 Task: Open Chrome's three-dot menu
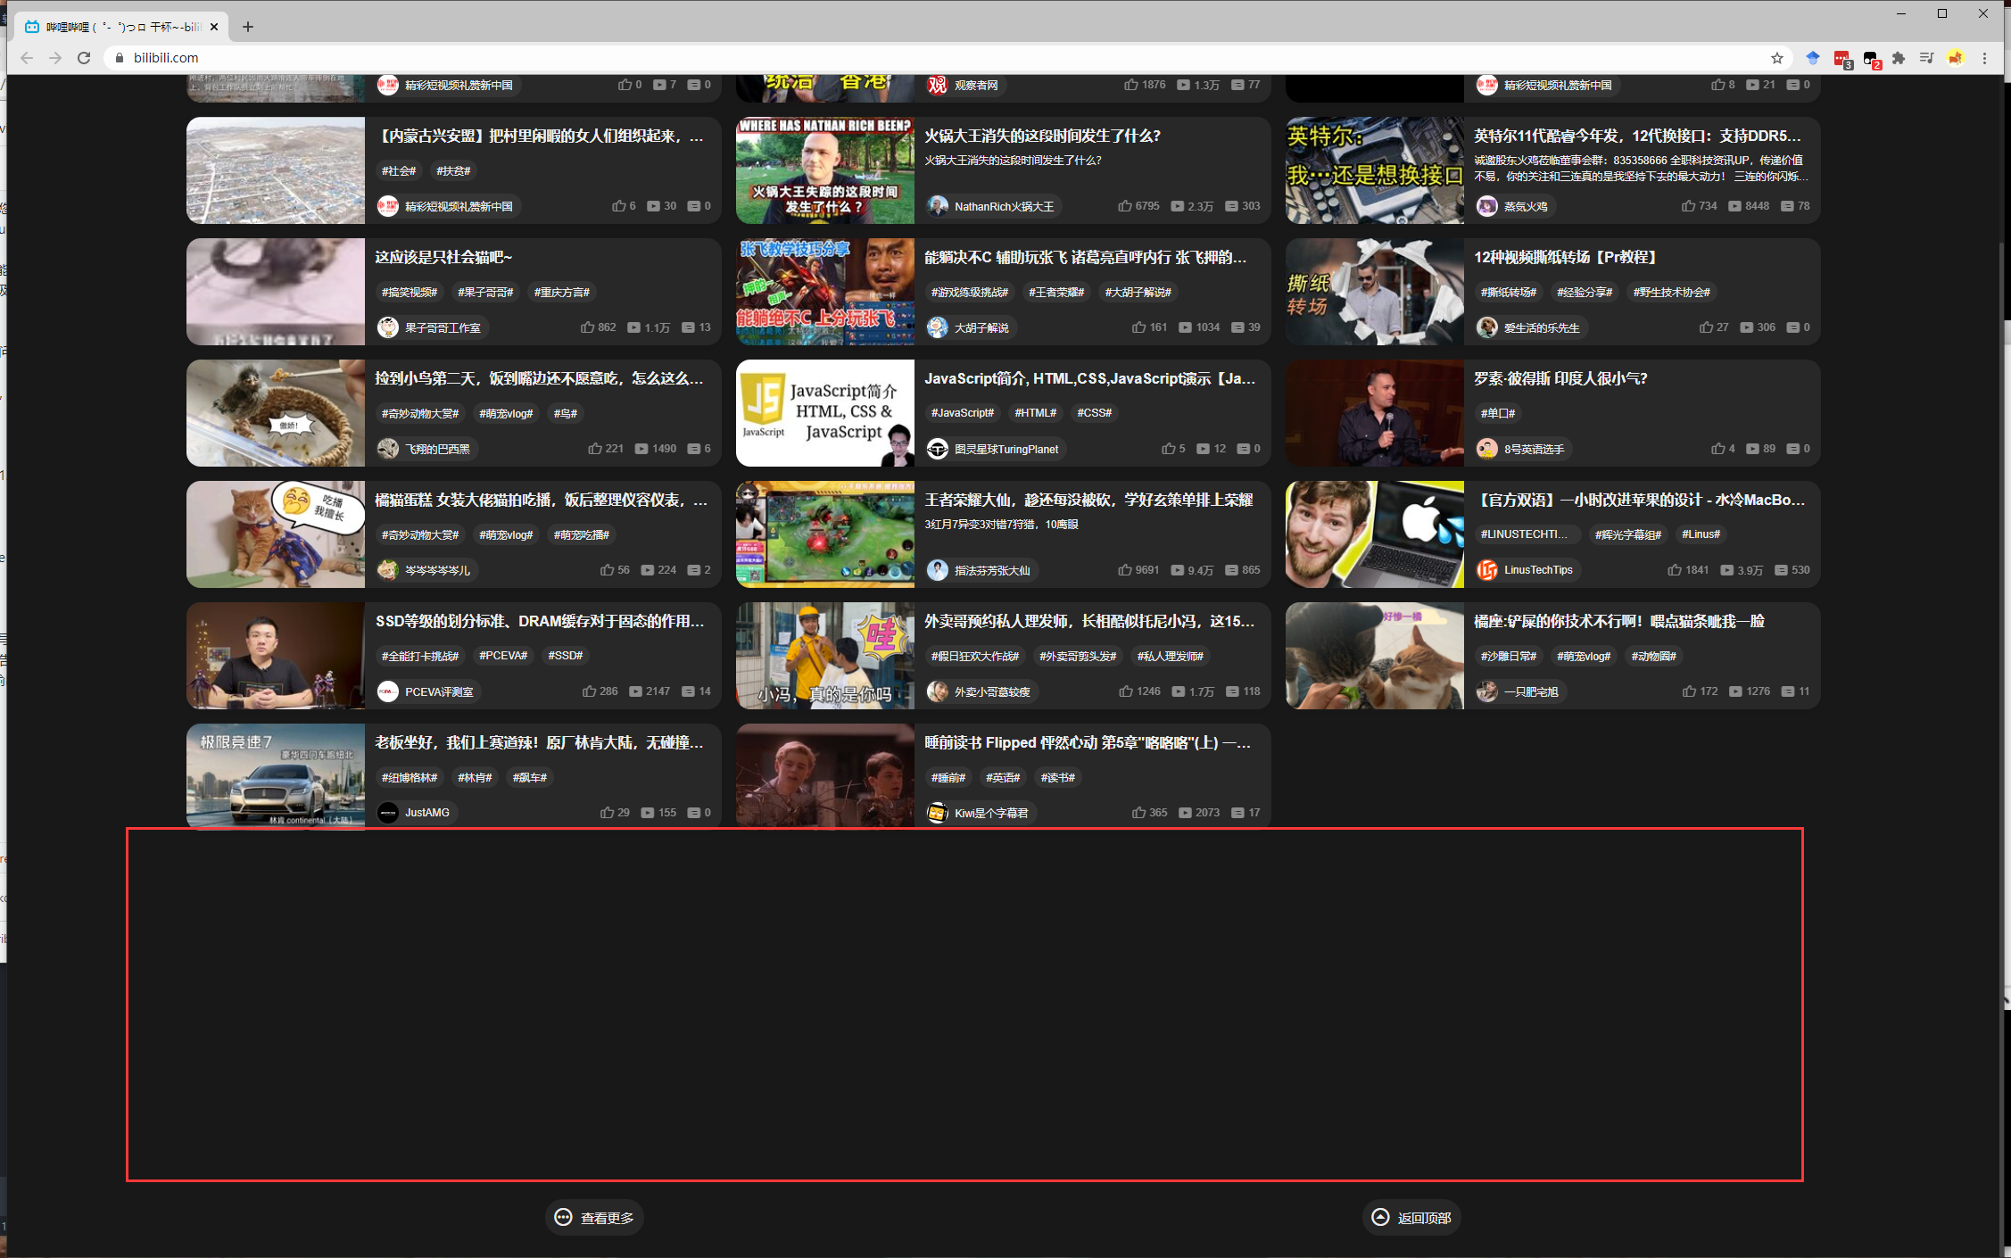click(1984, 58)
